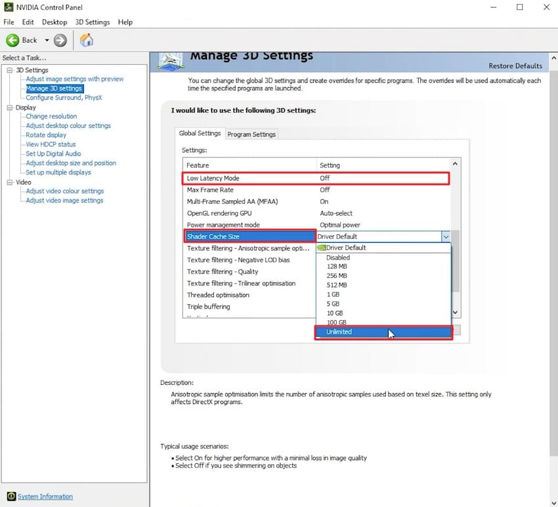Select Texture filtering - Anisotropic sample row

[x=249, y=248]
